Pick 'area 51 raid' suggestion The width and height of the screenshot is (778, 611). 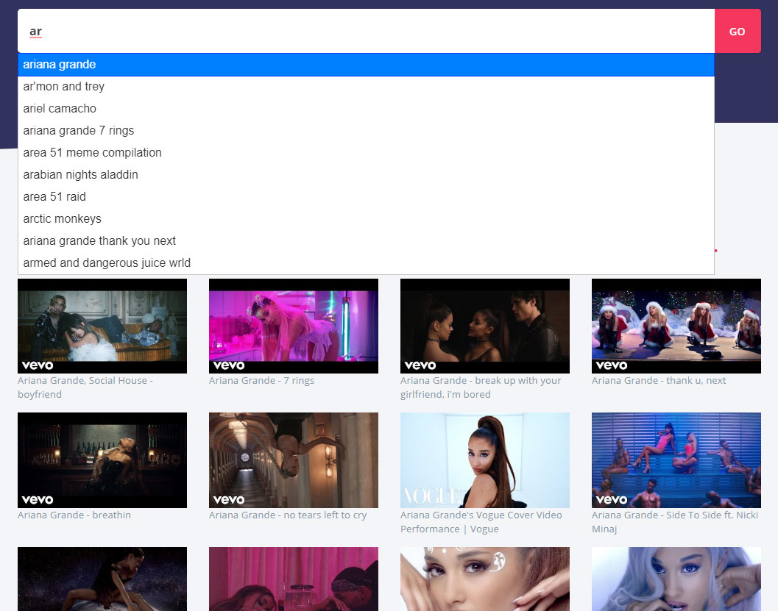pyautogui.click(x=54, y=197)
